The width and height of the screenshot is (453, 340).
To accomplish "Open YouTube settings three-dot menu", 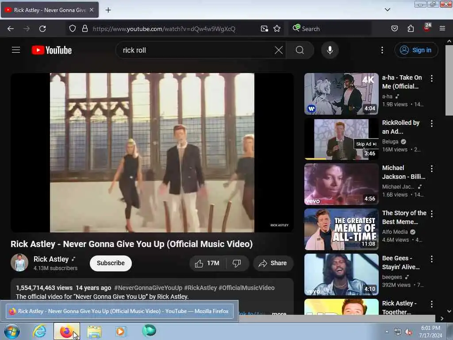I will coord(382,50).
